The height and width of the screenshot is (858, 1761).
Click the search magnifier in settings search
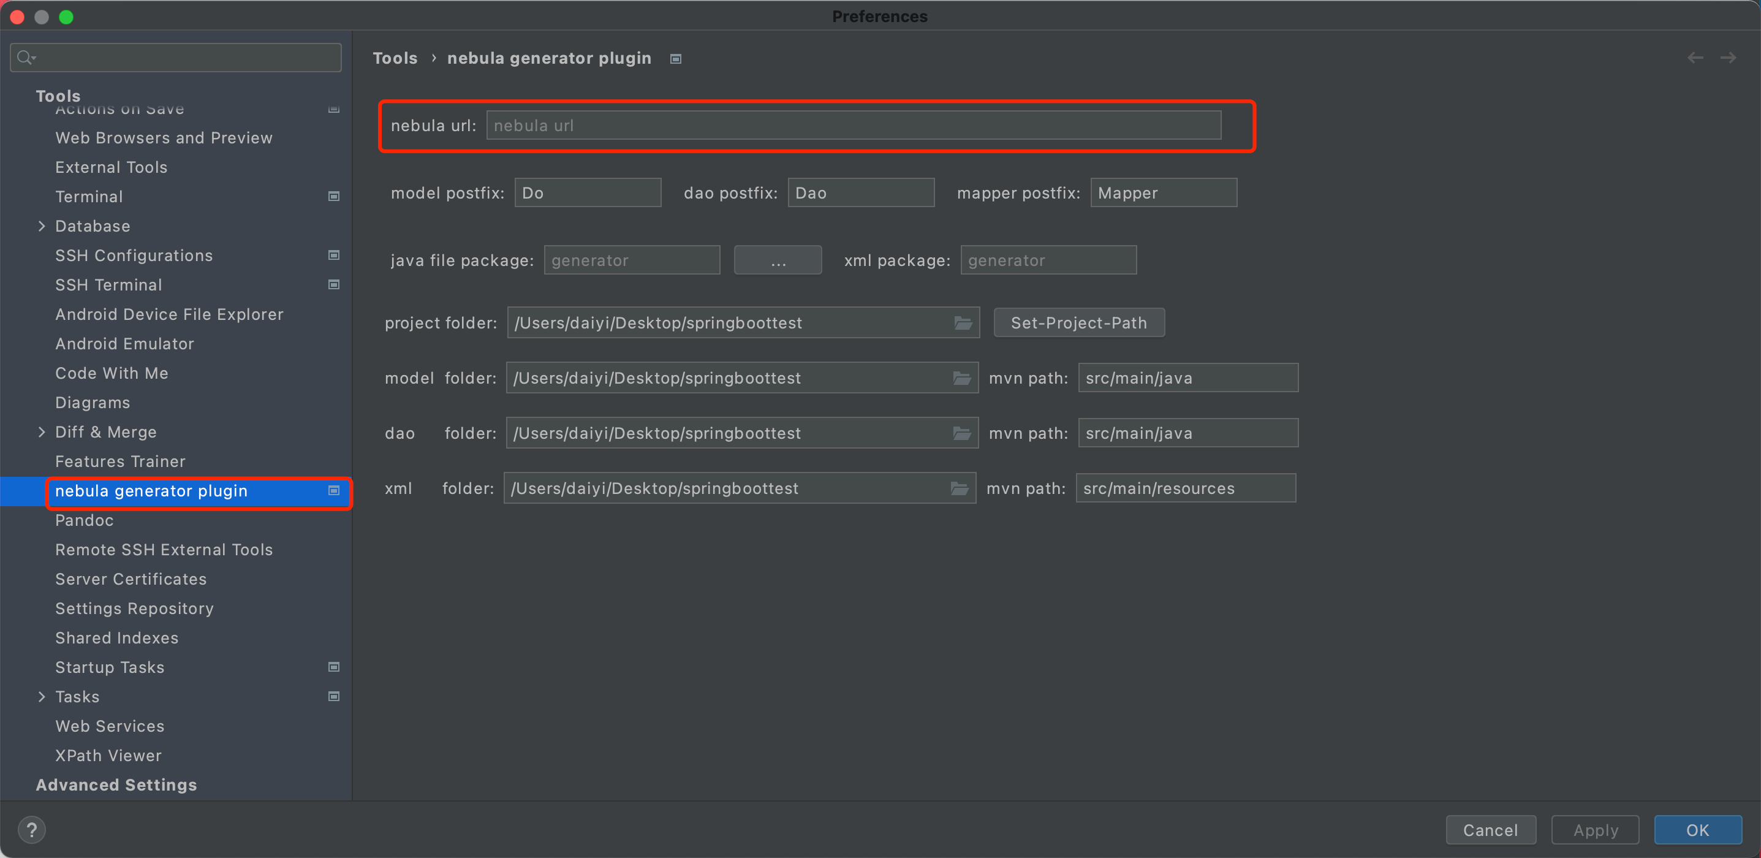pyautogui.click(x=26, y=57)
